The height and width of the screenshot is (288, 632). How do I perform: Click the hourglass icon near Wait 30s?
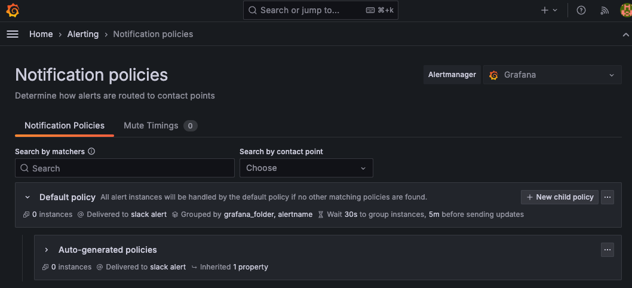(x=321, y=215)
